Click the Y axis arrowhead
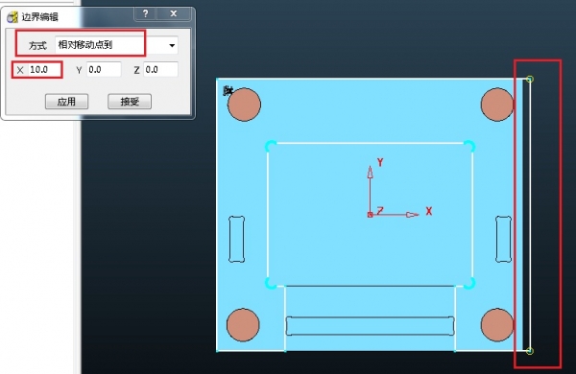This screenshot has width=576, height=374. pyautogui.click(x=370, y=173)
